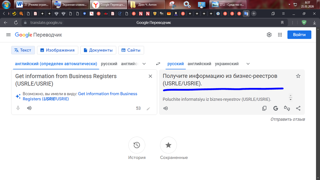Expand the source language list

click(x=144, y=64)
